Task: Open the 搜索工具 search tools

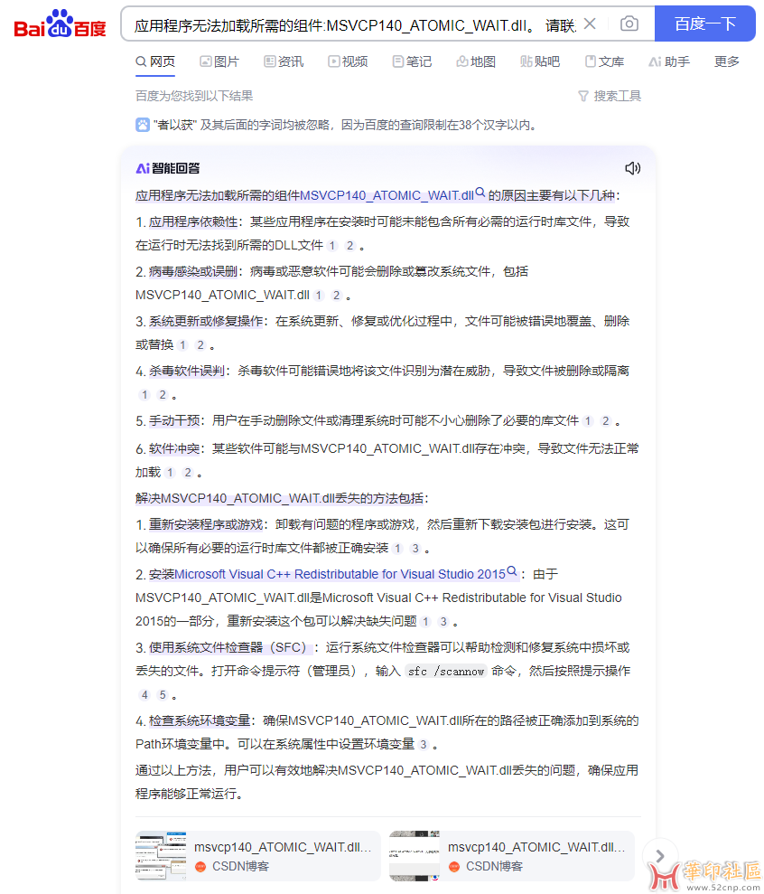Action: click(x=609, y=96)
